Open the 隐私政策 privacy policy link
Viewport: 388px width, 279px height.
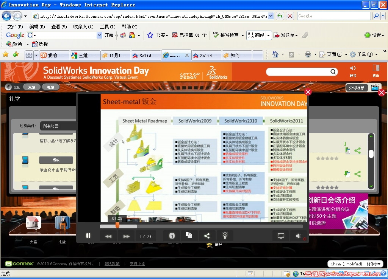(x=112, y=264)
